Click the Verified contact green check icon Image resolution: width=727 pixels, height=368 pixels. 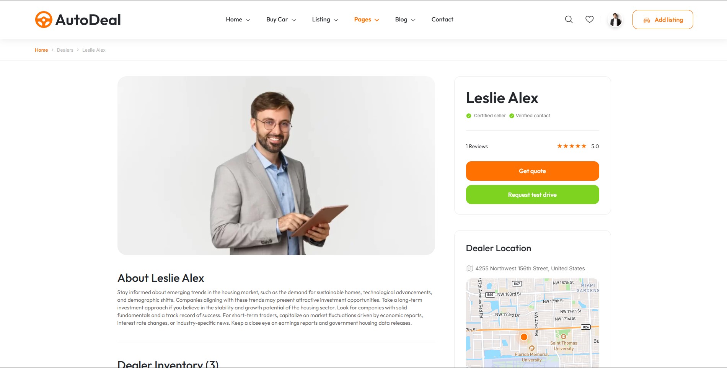click(512, 116)
